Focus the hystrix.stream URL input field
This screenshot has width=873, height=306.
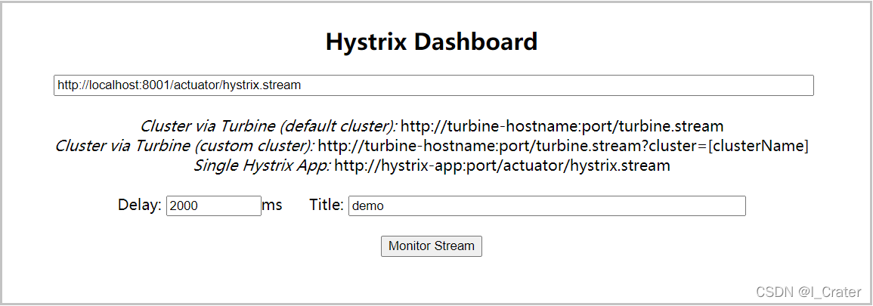coord(434,85)
